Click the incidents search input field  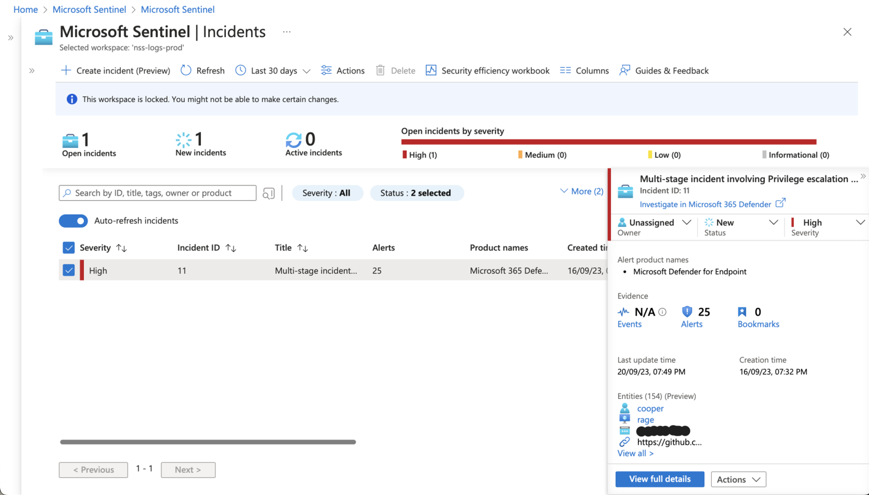158,193
